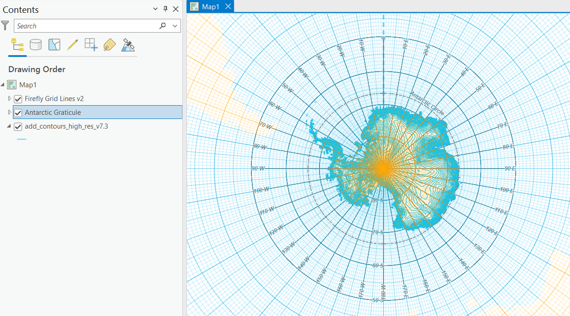Toggle Antarctic Graticule layer visibility
Screen dimensions: 570x316
tap(18, 113)
